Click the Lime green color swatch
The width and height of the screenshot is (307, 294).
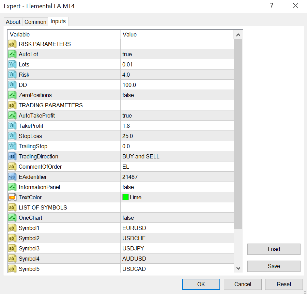(125, 197)
